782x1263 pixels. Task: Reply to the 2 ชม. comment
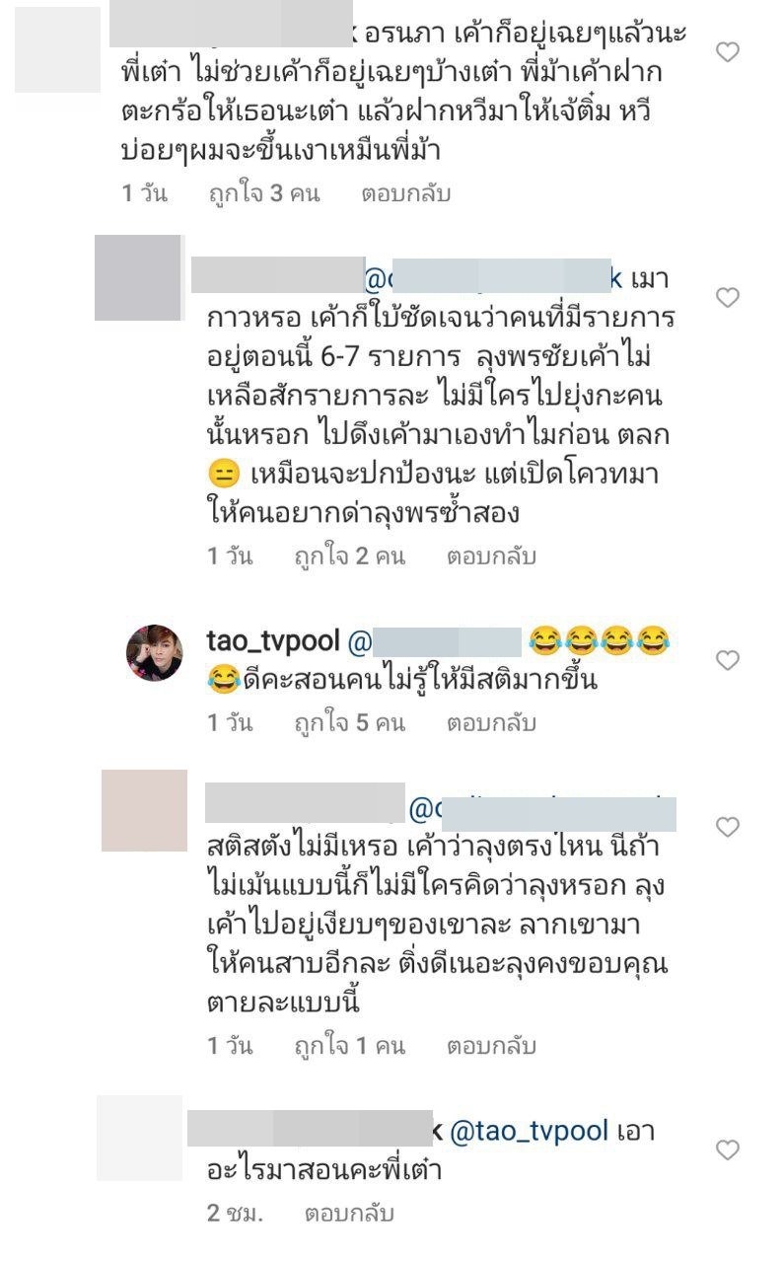pyautogui.click(x=349, y=1213)
